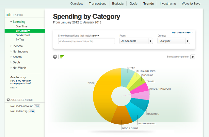Open the Investments tab
Image resolution: width=209 pixels, height=137 pixels.
coord(168,4)
